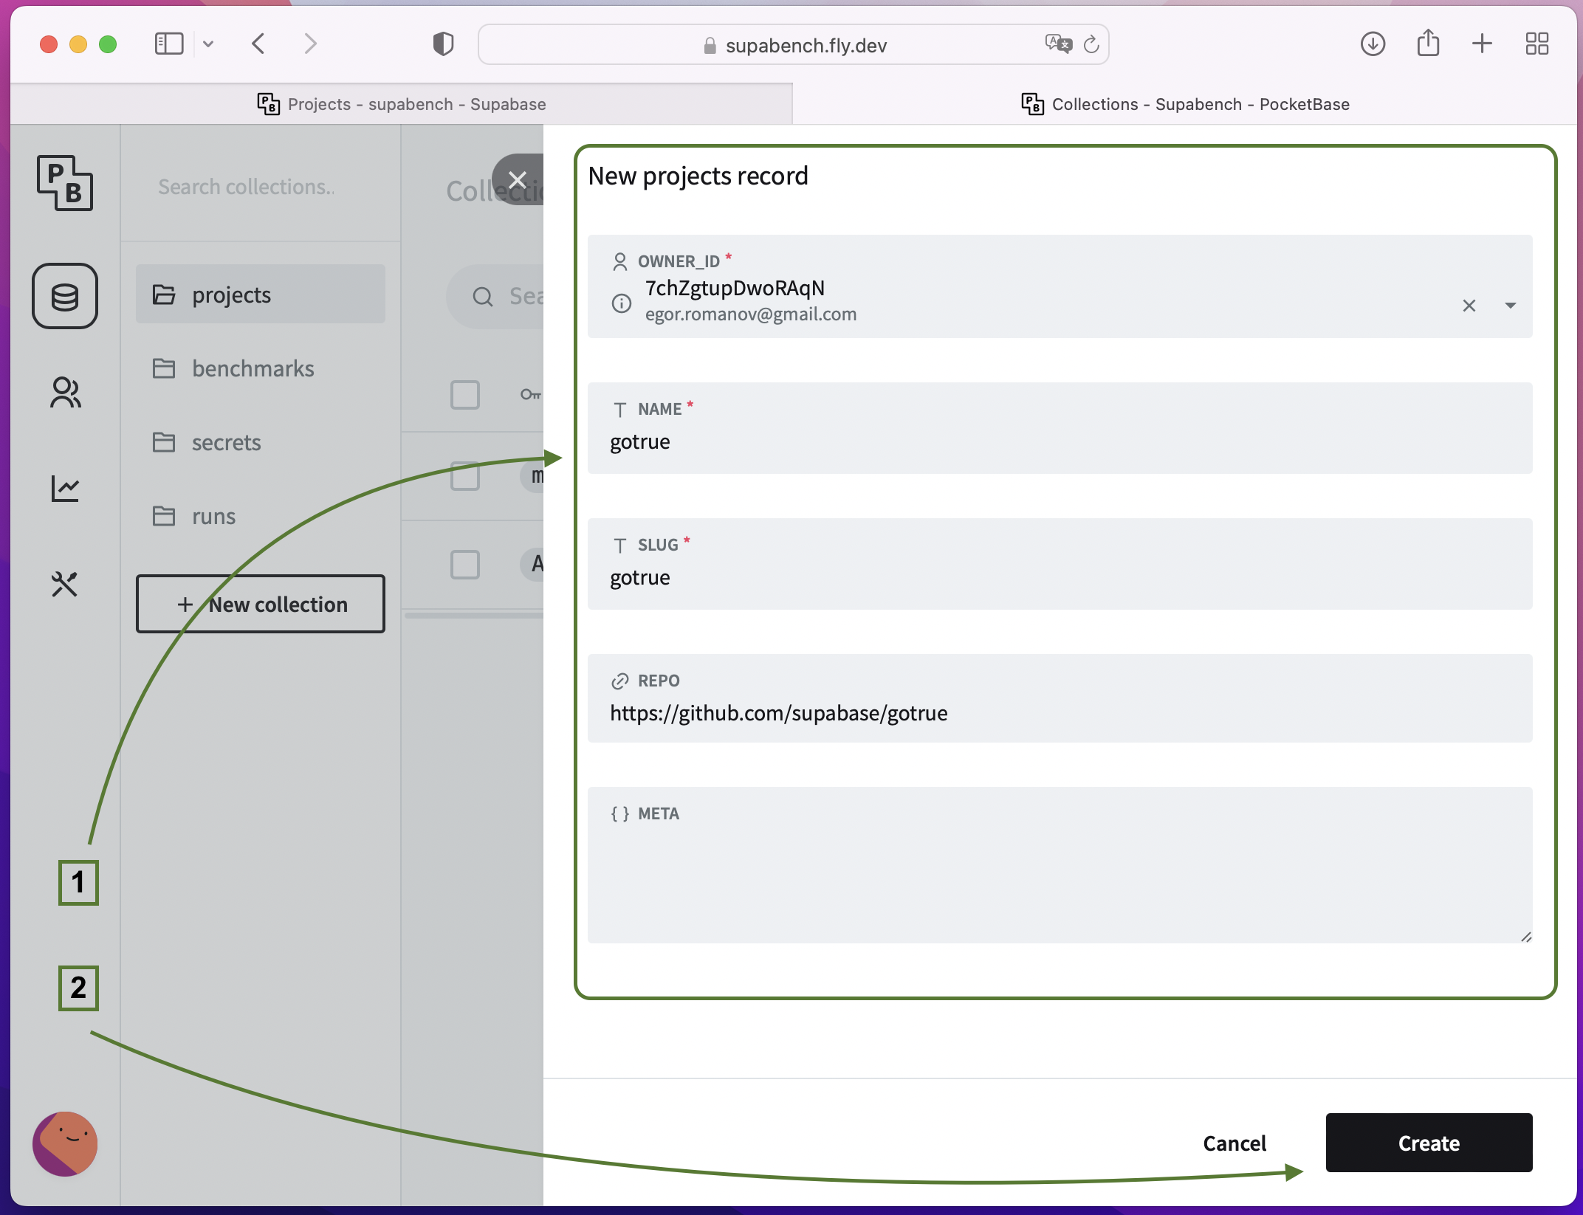Click egor.romanov@gmail.com owner text
Image resolution: width=1583 pixels, height=1215 pixels.
click(751, 314)
